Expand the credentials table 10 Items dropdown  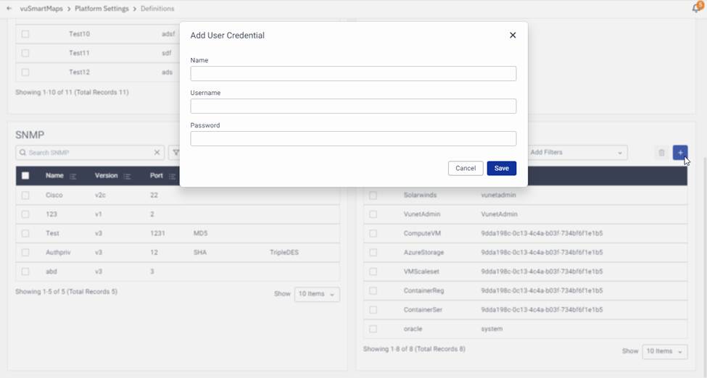[x=664, y=351]
